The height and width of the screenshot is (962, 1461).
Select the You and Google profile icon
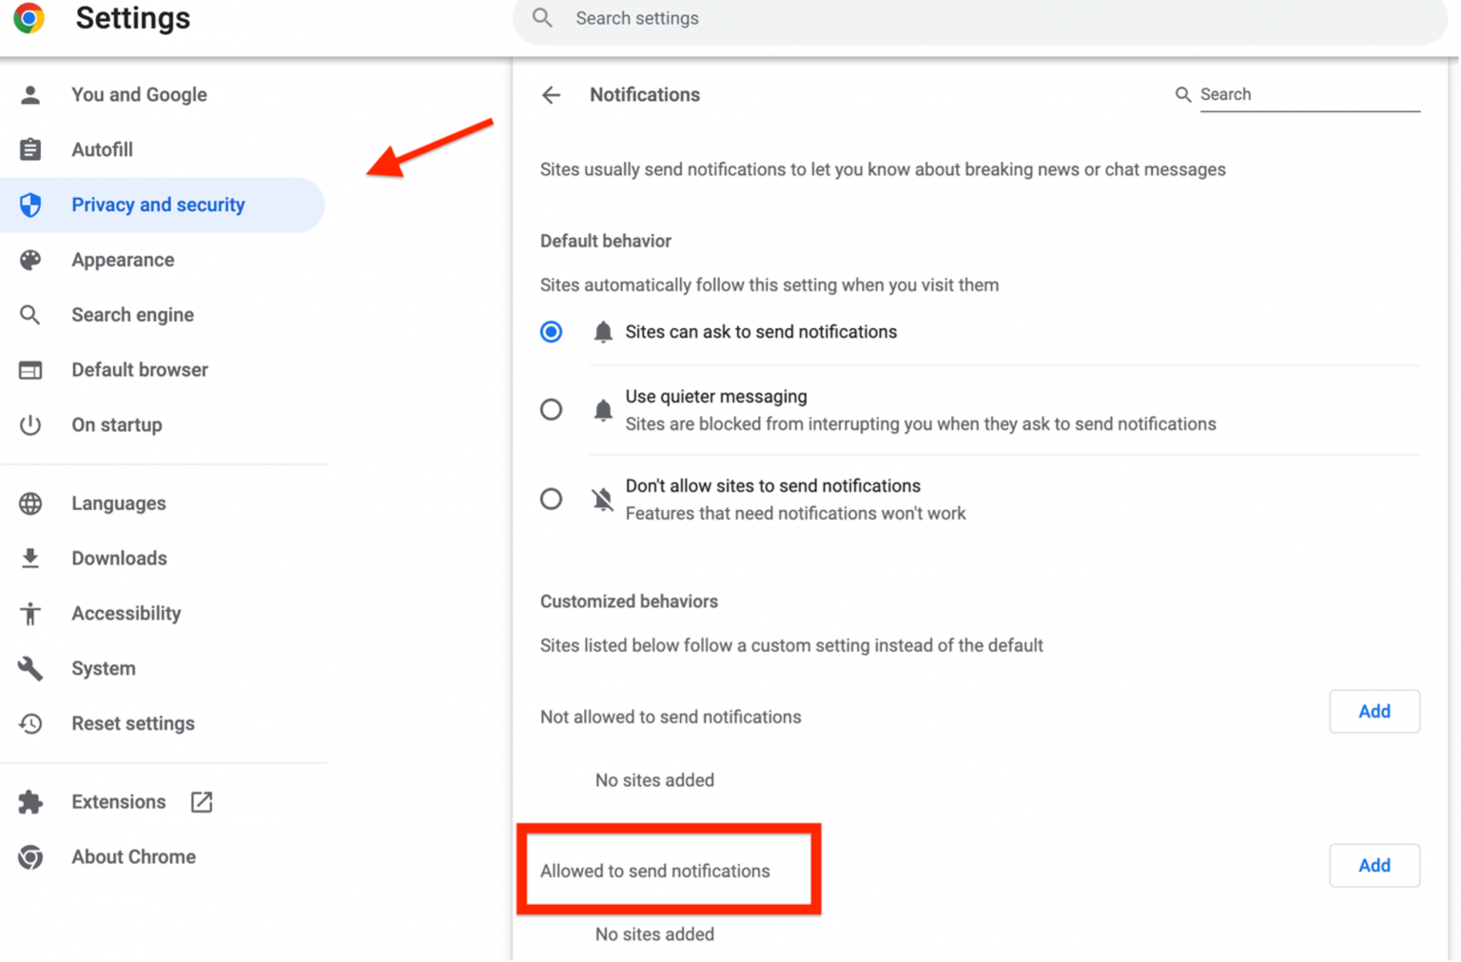30,94
